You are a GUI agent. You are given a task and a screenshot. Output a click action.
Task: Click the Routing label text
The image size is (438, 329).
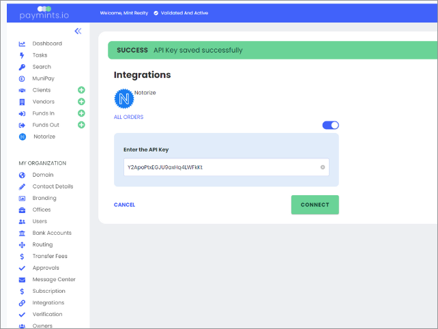pyautogui.click(x=42, y=244)
